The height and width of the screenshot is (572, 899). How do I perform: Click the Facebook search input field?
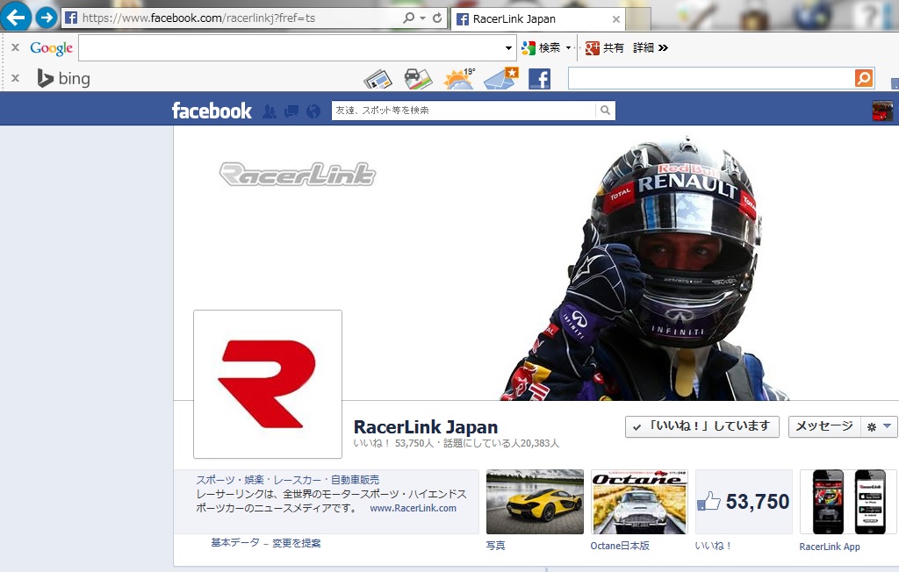463,111
